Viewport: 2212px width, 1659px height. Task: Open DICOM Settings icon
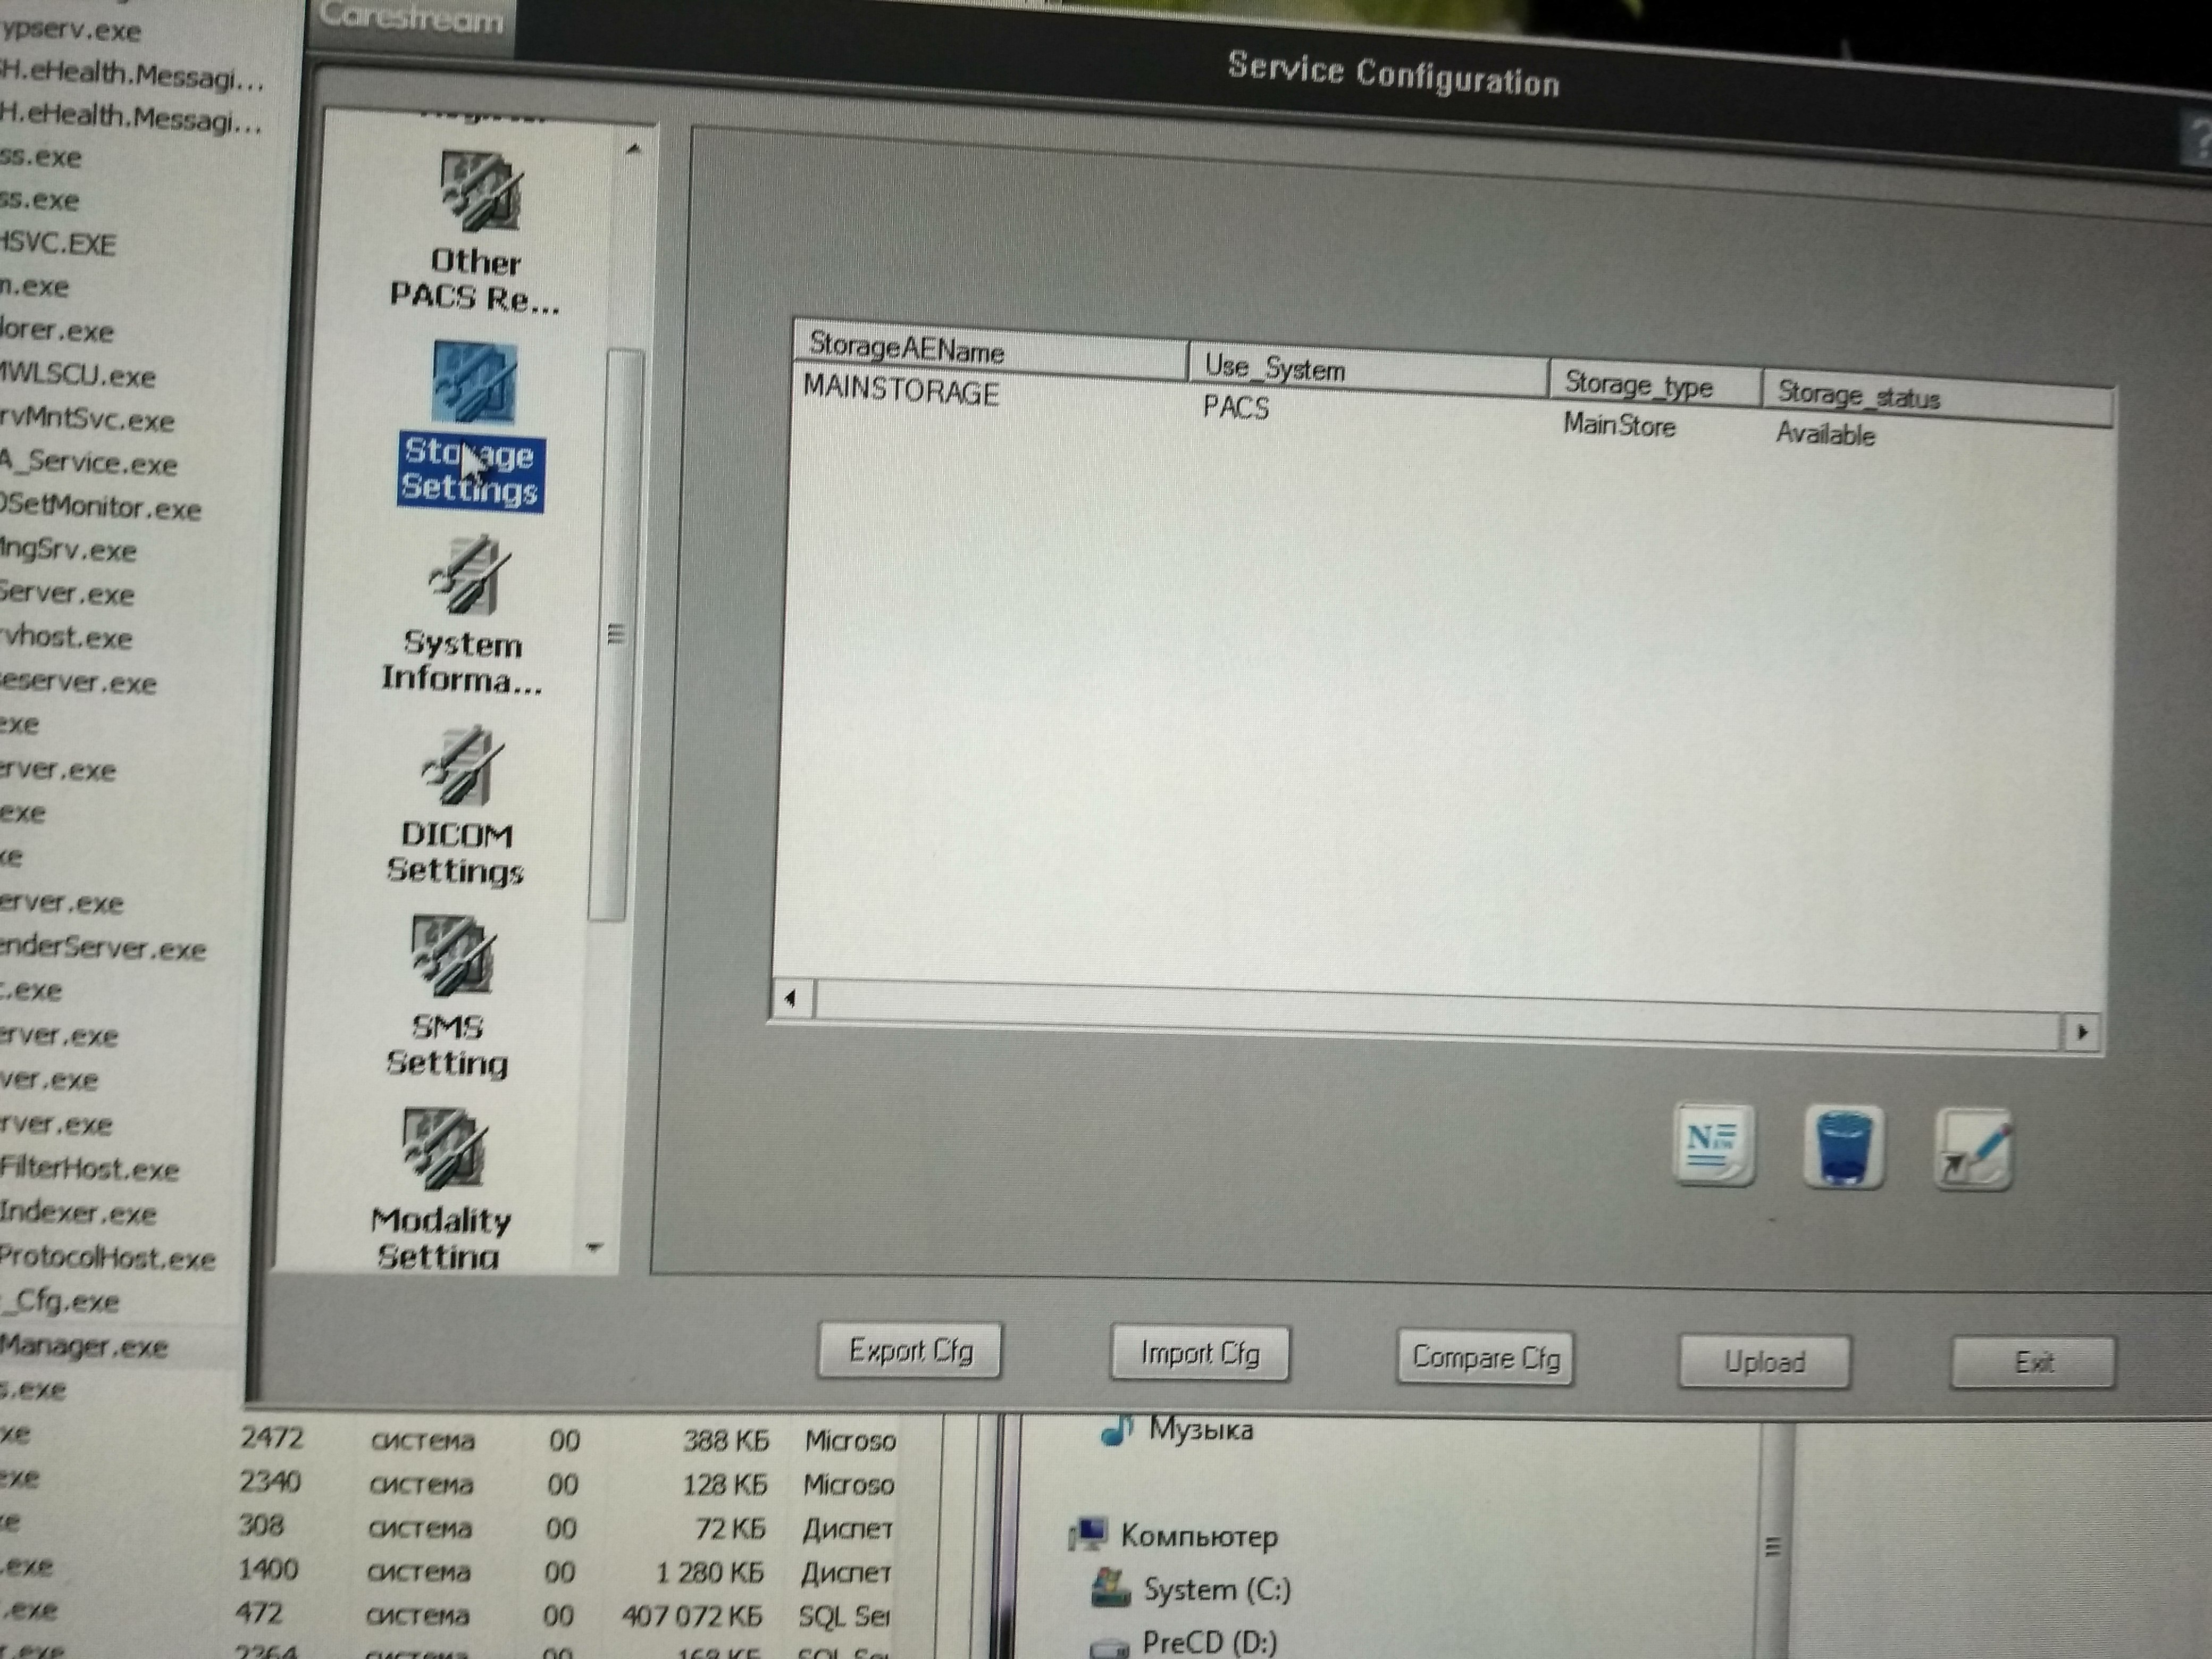458,768
